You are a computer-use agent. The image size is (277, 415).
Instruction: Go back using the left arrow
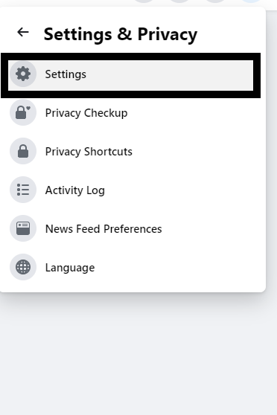(x=23, y=32)
